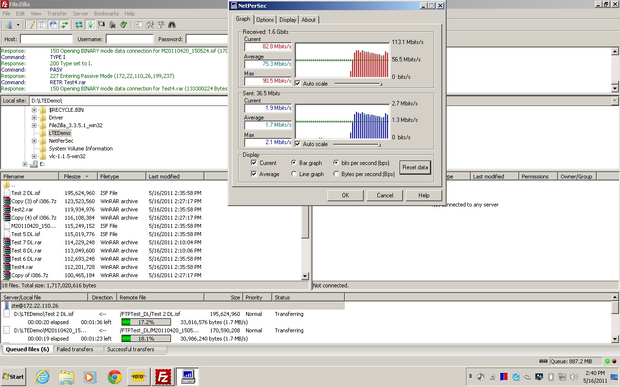Toggle processing of the transfer queue

pyautogui.click(x=90, y=25)
